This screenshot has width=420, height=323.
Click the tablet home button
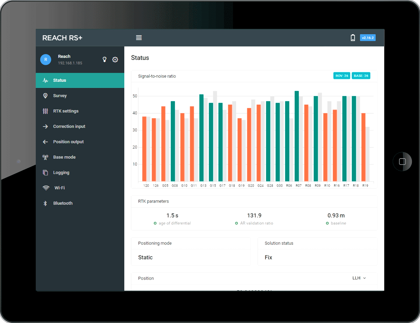coord(402,161)
